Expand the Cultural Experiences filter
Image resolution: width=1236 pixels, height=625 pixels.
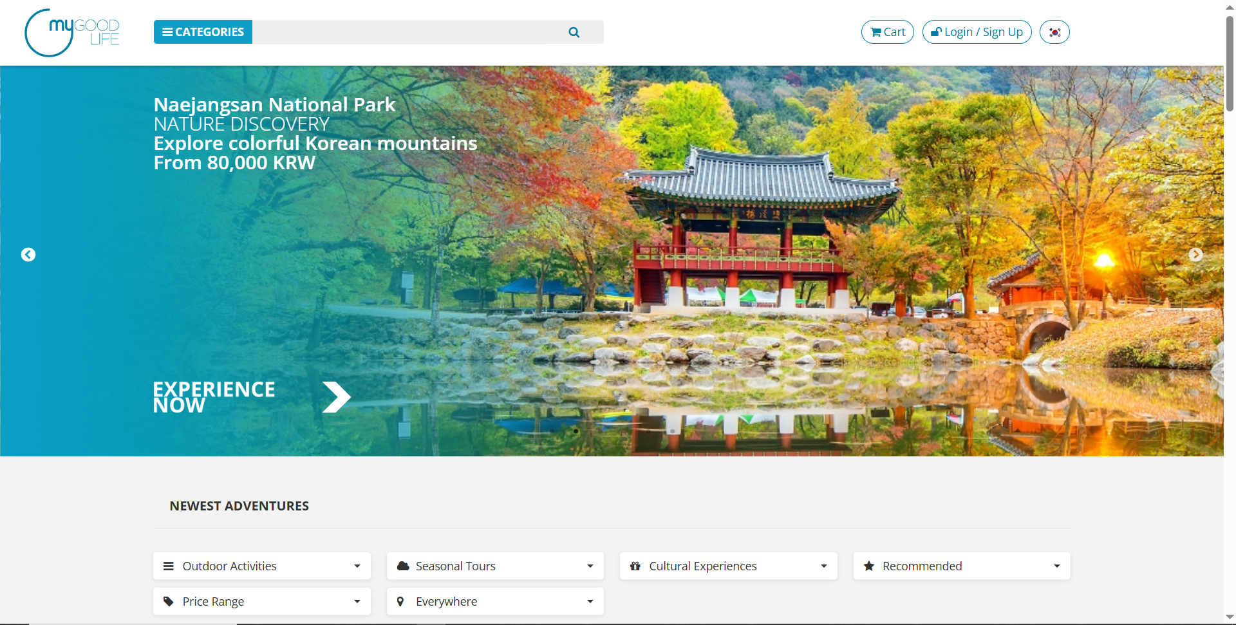tap(728, 566)
